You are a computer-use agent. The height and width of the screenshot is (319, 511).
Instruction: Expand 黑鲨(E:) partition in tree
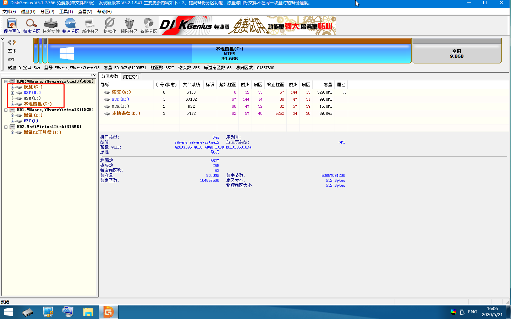coord(12,116)
